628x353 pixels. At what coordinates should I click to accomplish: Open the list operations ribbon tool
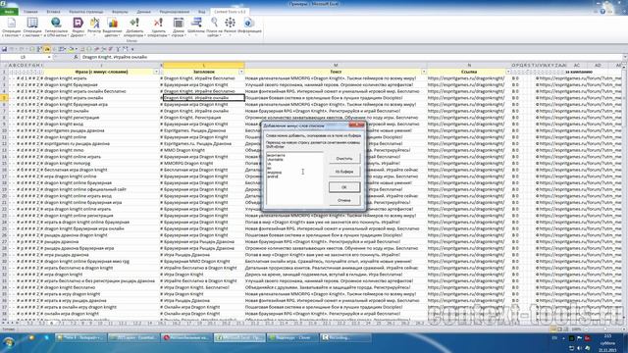(x=32, y=27)
